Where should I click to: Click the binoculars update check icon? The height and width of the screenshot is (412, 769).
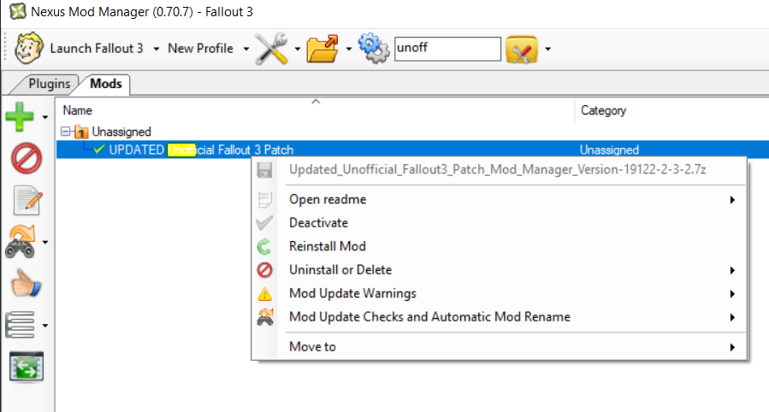tap(21, 242)
